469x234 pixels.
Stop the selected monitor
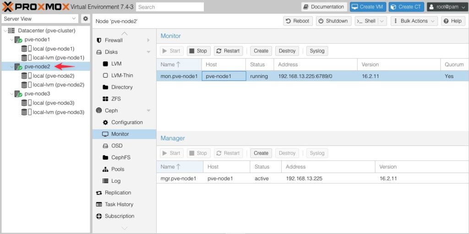click(x=199, y=51)
